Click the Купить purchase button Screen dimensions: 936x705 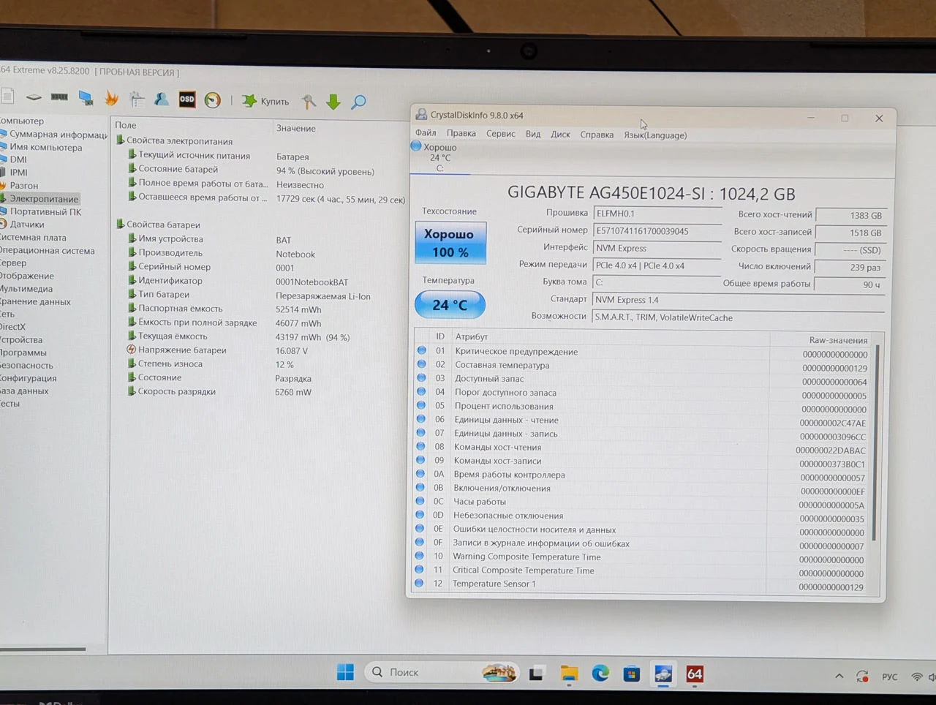[x=266, y=101]
